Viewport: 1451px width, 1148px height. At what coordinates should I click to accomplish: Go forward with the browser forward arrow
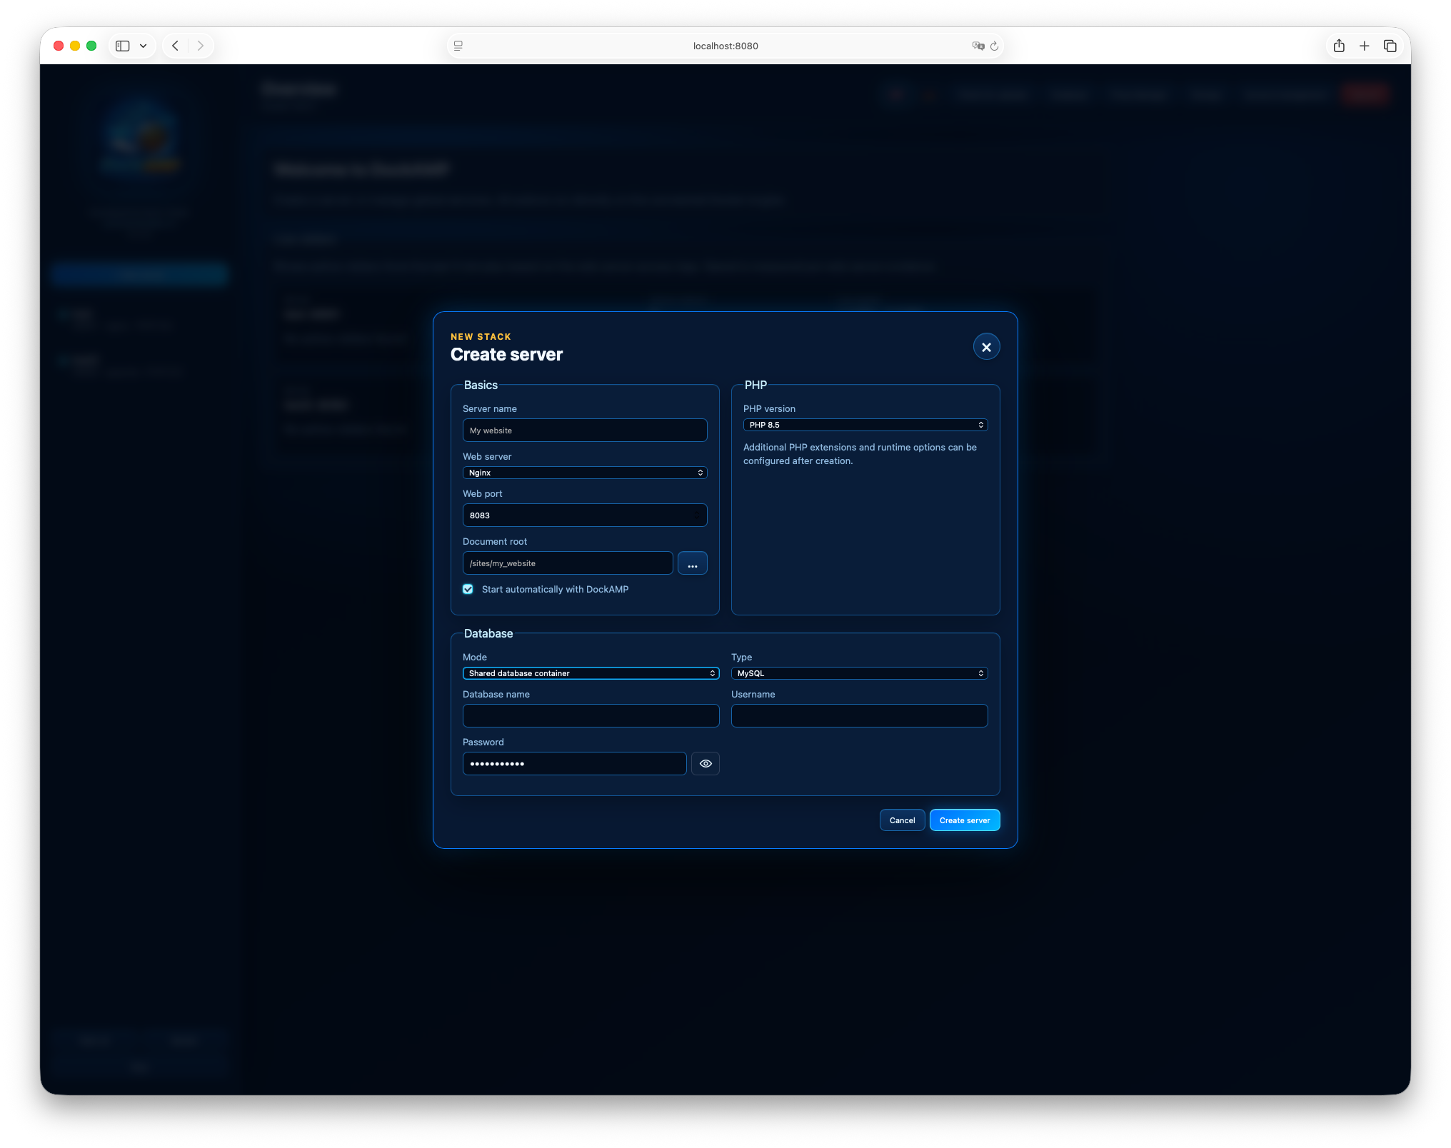point(201,46)
